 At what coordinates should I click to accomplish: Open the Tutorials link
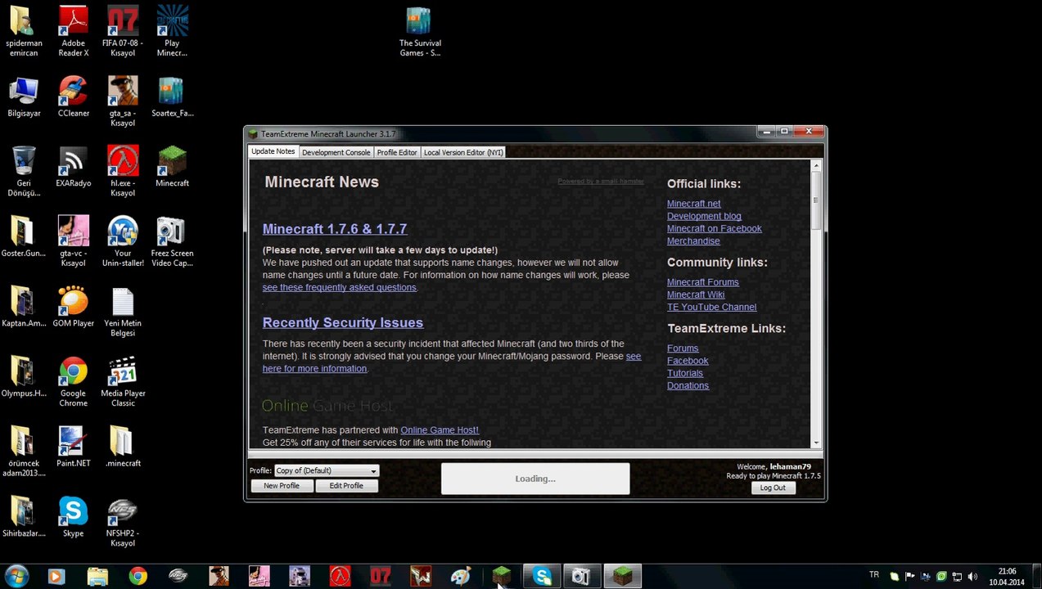685,373
